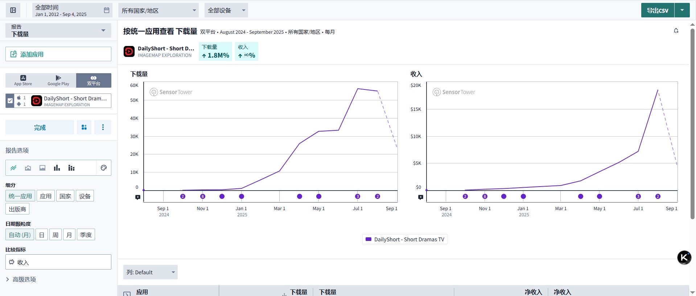Click 完成 button
696x296 pixels.
[40, 127]
